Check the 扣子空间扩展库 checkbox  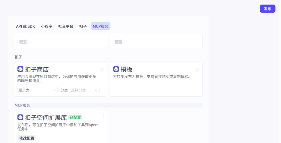coord(102,115)
